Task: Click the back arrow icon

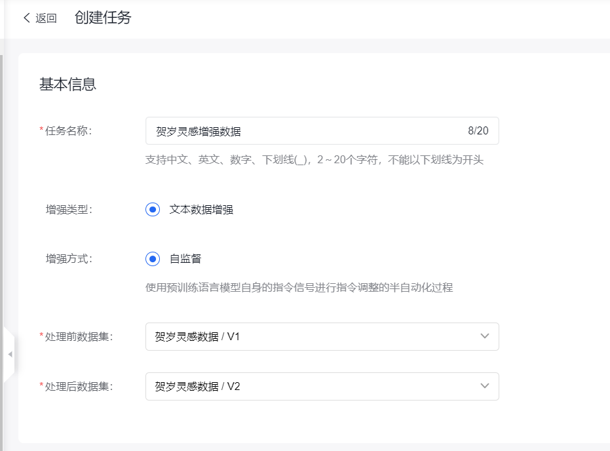Action: (x=27, y=18)
